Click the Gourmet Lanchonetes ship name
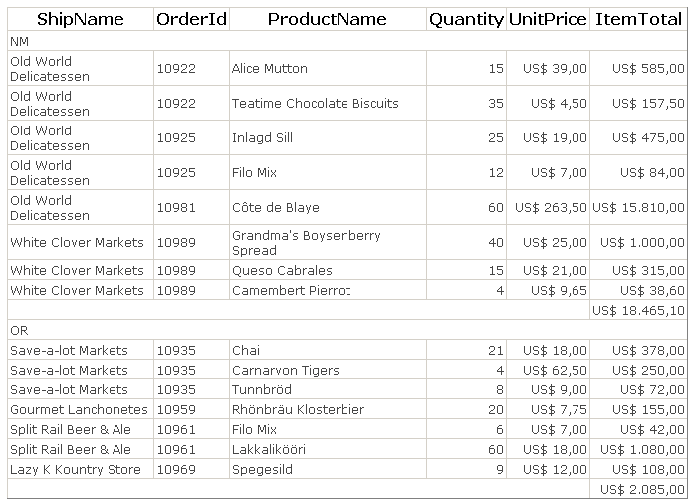 tap(81, 409)
